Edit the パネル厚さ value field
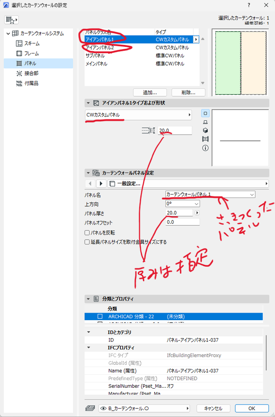Viewport: 275px width, 417px height. [179, 213]
